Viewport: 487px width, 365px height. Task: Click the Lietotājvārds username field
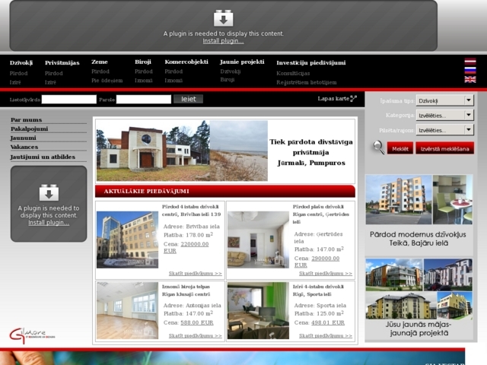click(68, 99)
